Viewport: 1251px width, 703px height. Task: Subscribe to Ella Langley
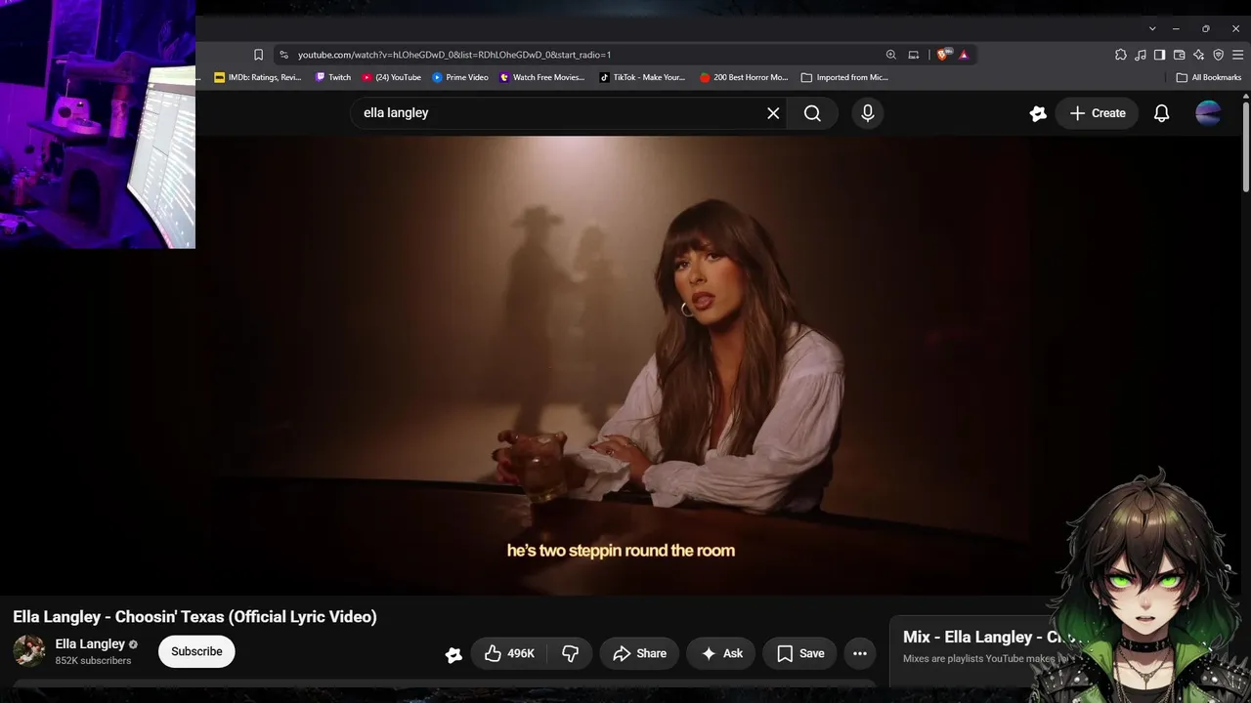tap(196, 651)
